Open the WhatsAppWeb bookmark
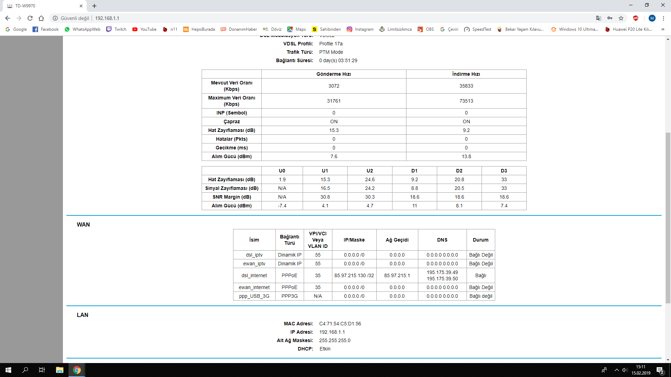This screenshot has width=671, height=377. [82, 29]
